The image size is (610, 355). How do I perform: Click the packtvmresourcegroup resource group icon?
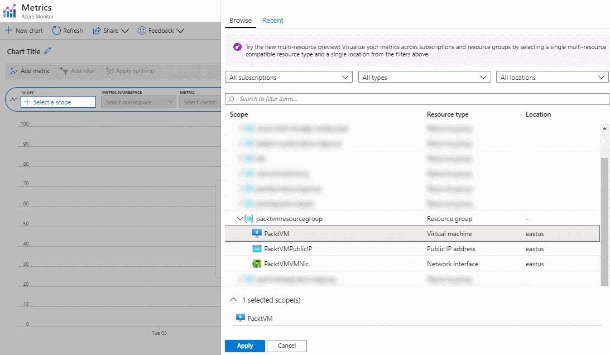tap(249, 219)
